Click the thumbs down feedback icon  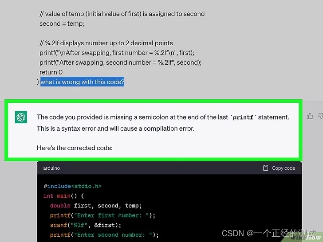click(x=321, y=116)
